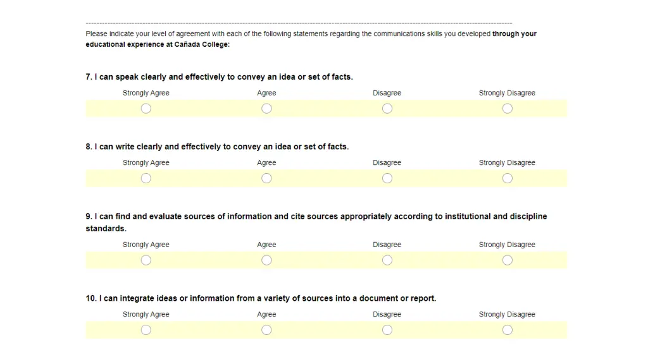Select Strongly Agree for question 9
Screen dimensions: 648x364
click(146, 260)
